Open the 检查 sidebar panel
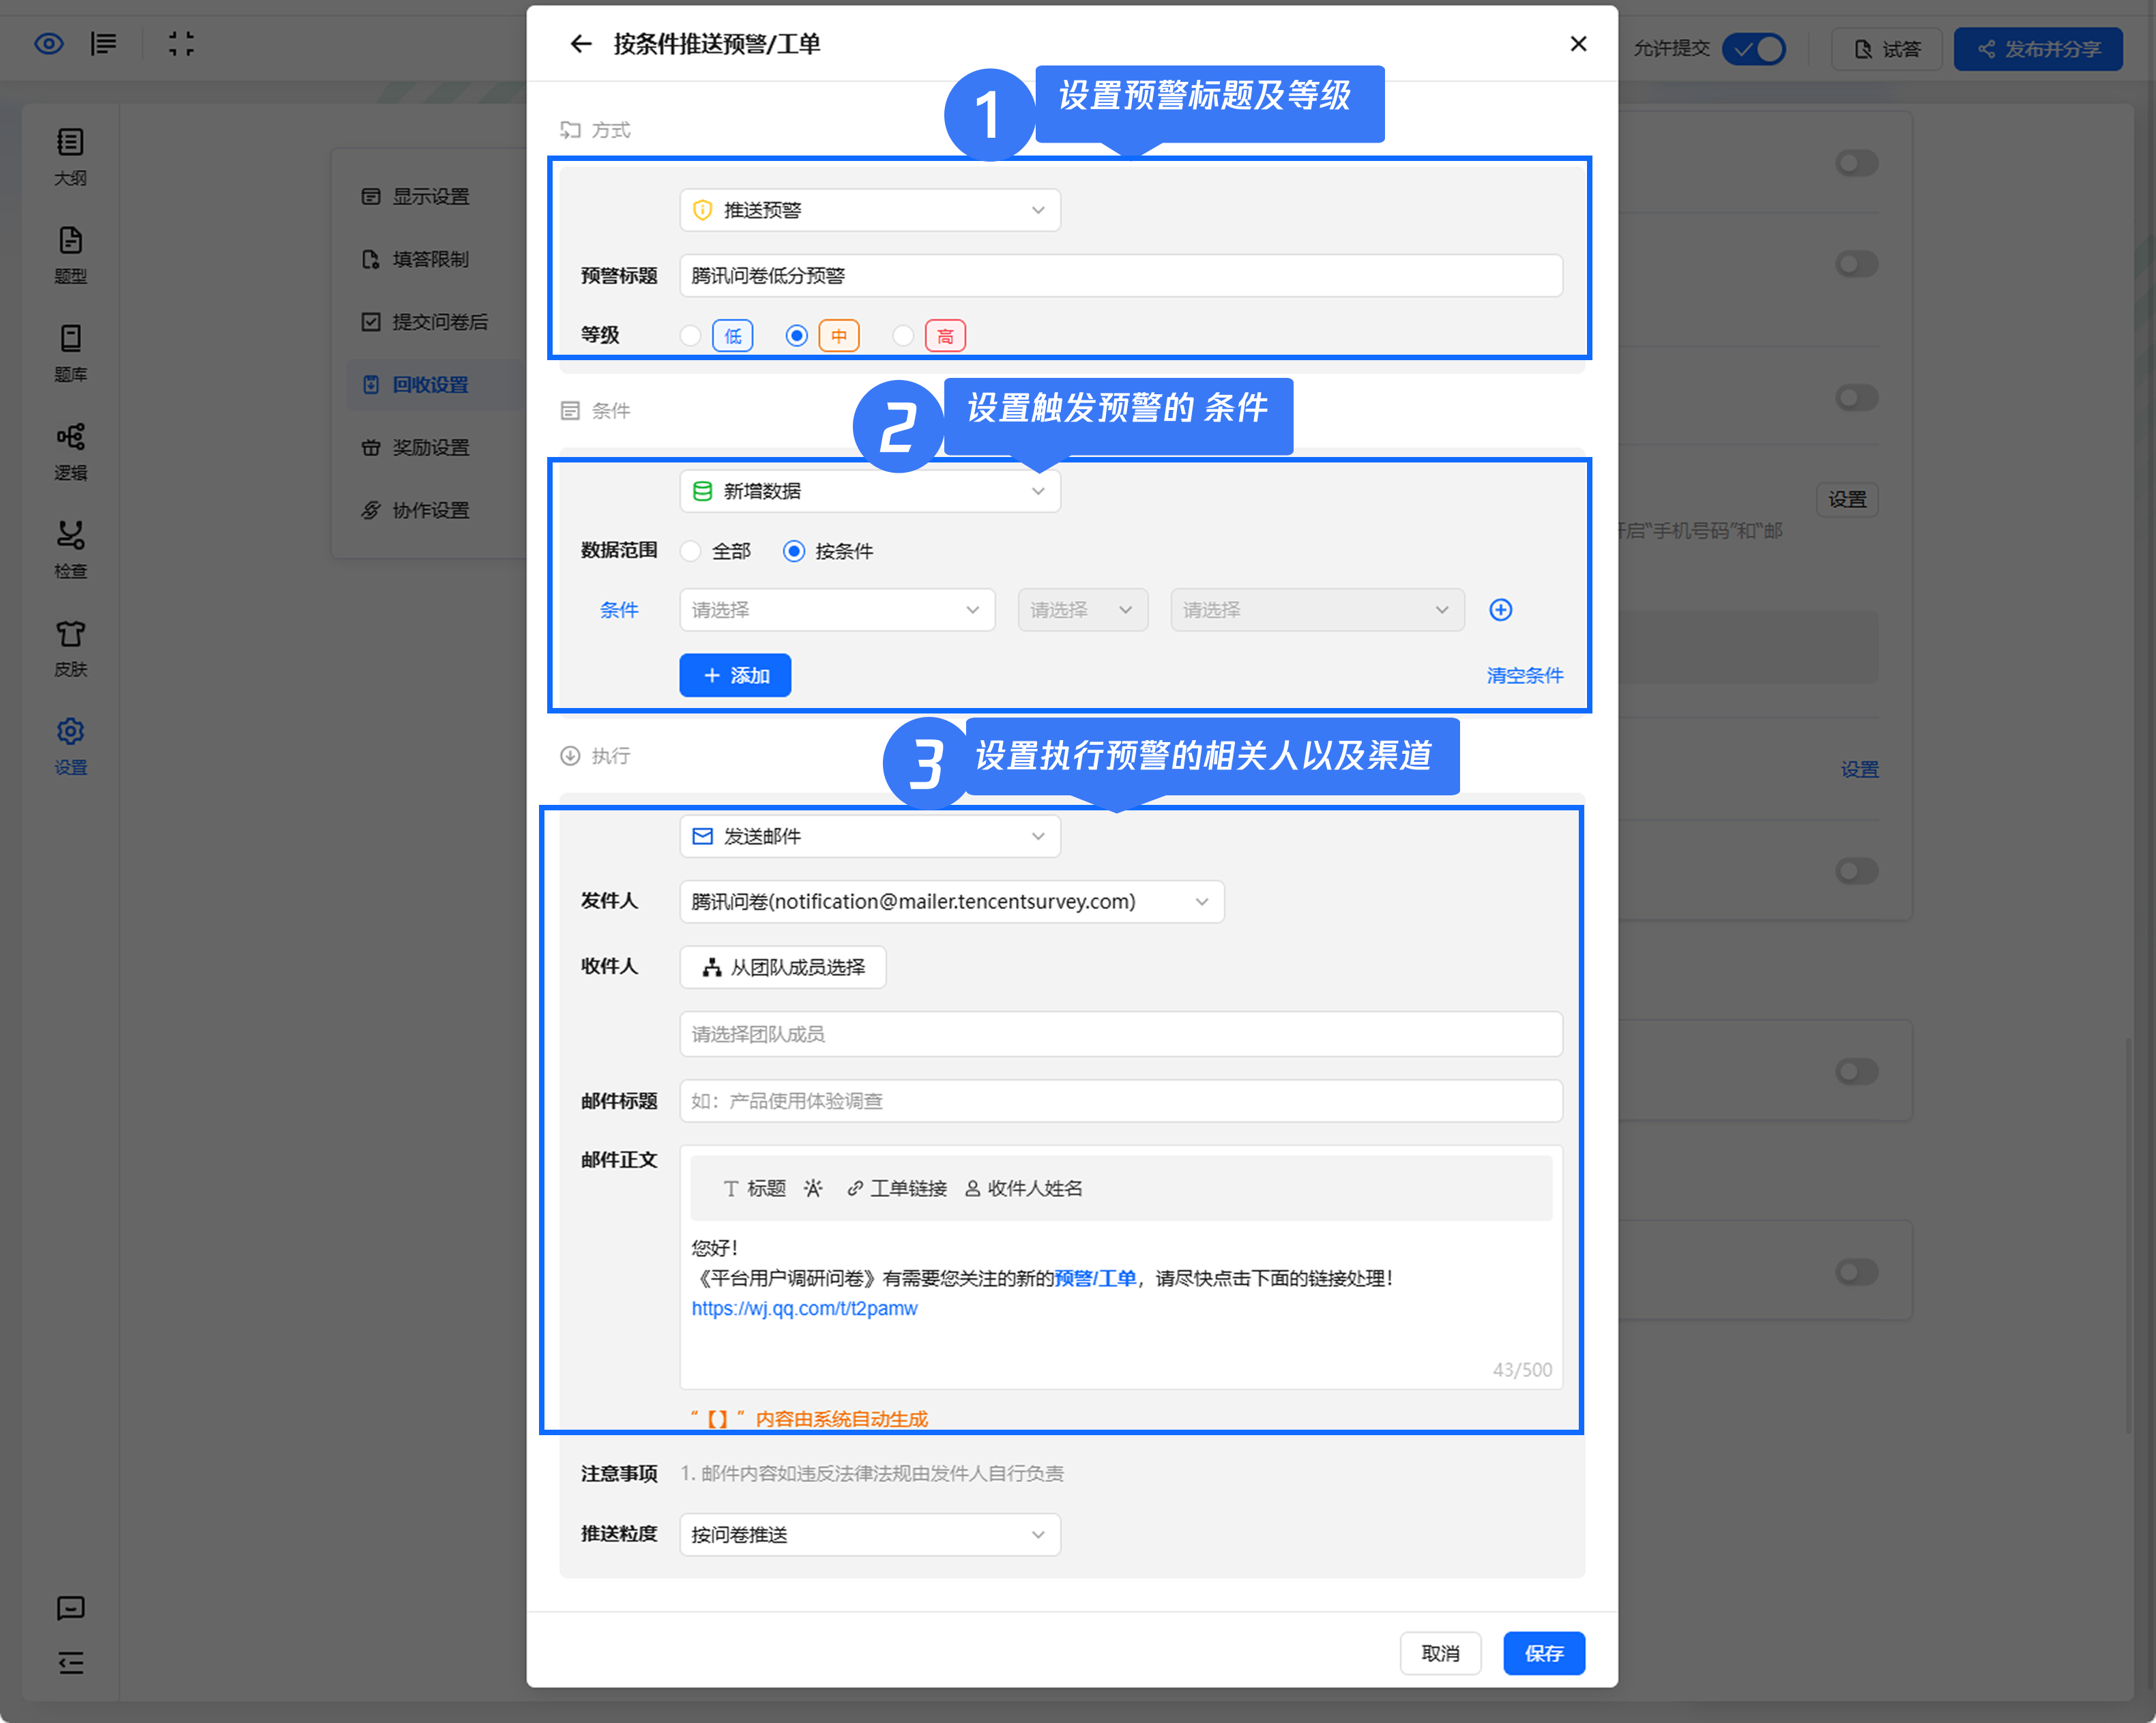Image resolution: width=2156 pixels, height=1723 pixels. point(70,549)
